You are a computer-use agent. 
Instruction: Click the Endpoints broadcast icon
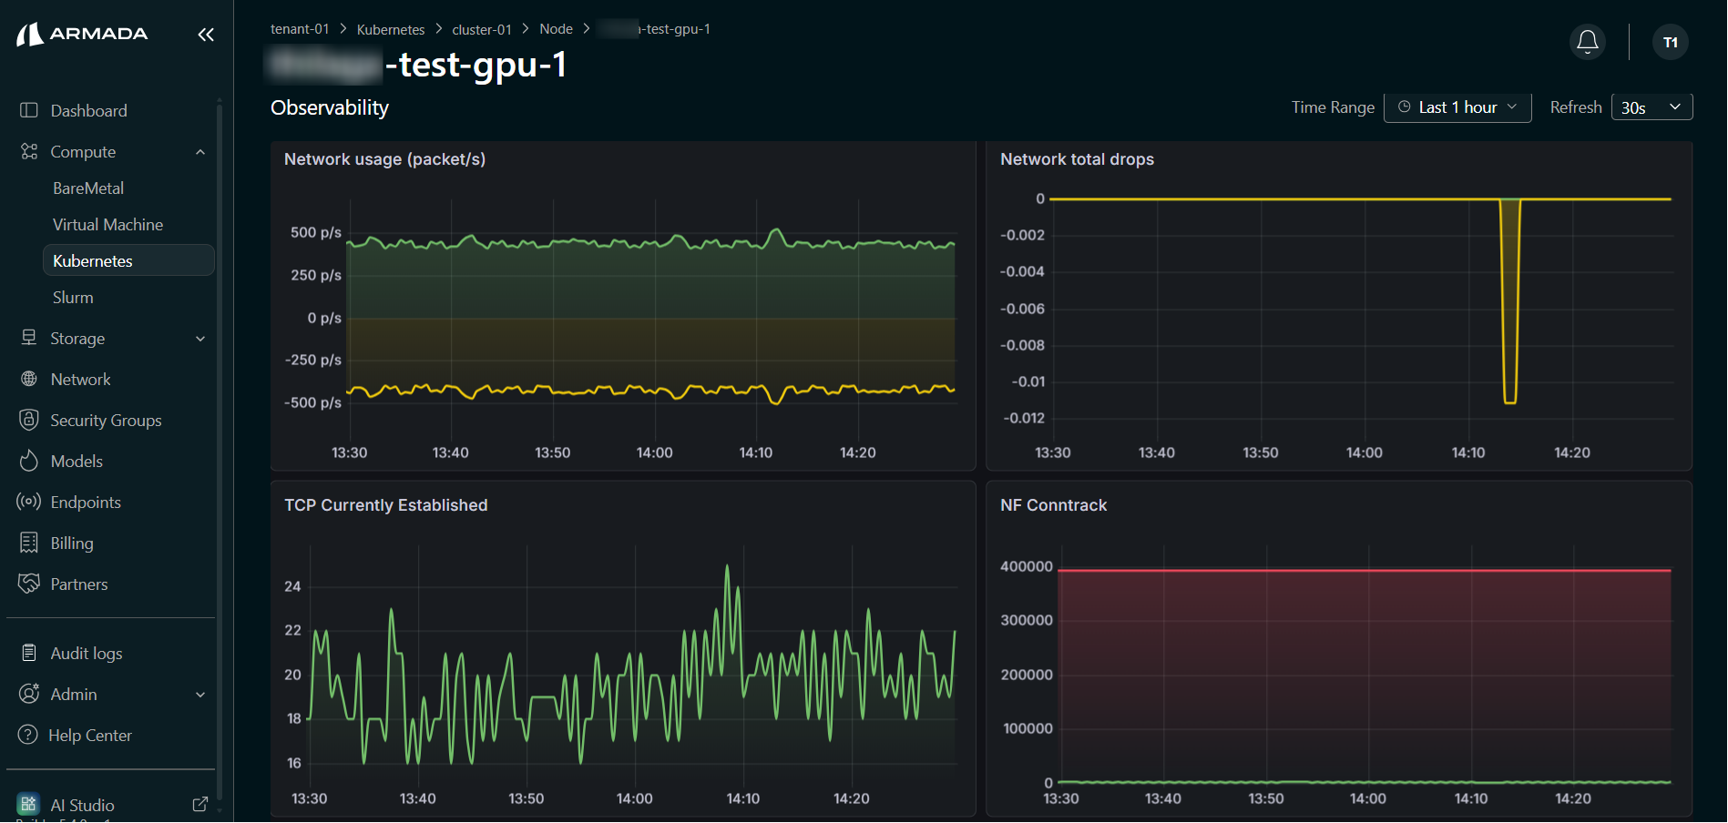tap(29, 502)
